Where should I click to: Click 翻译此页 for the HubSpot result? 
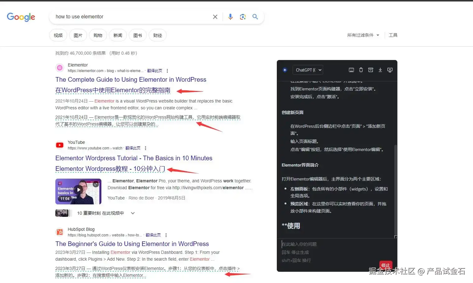coord(153,235)
